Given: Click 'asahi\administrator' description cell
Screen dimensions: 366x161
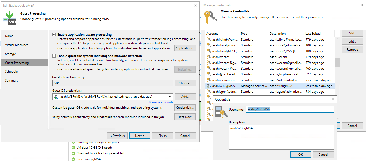Looking at the screenshot, I should point(283,80).
